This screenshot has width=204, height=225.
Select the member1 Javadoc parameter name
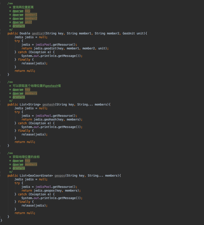coord(31,15)
